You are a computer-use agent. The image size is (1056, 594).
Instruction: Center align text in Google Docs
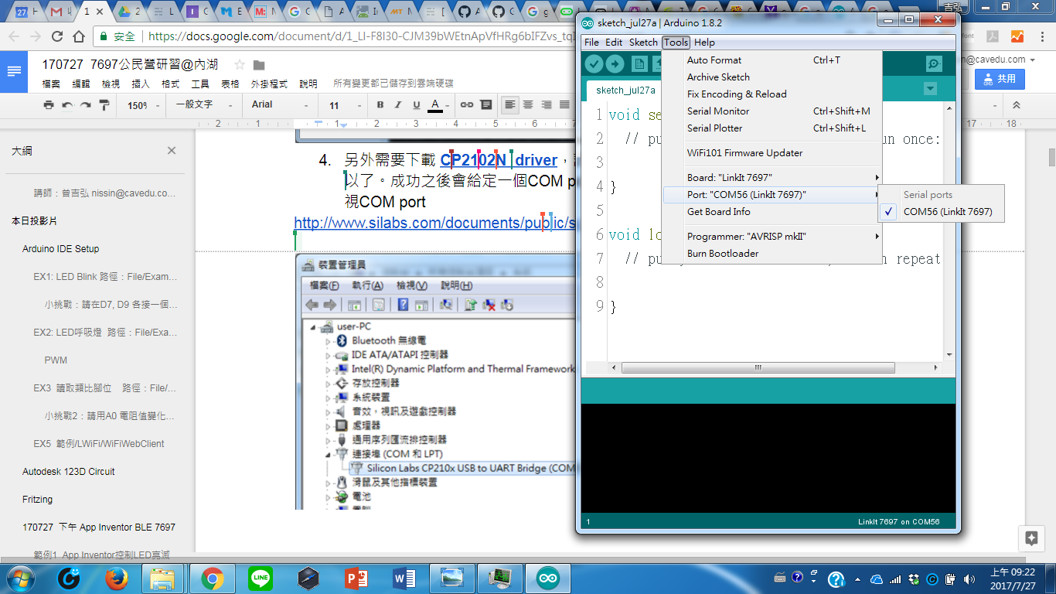click(528, 105)
